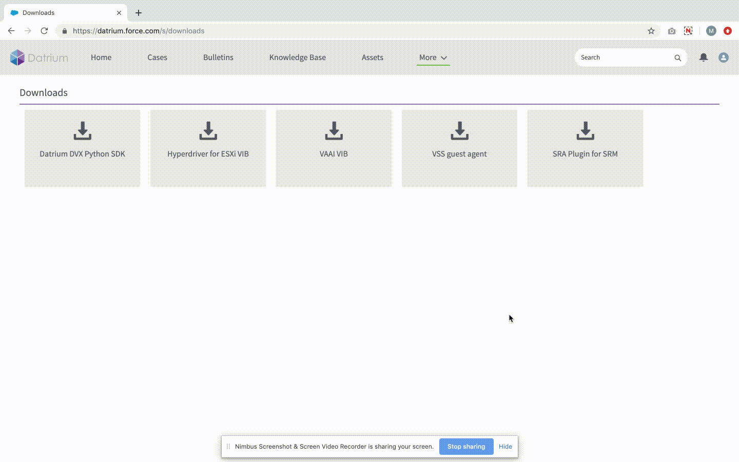
Task: Click the sharing bar drag handle
Action: [x=228, y=447]
